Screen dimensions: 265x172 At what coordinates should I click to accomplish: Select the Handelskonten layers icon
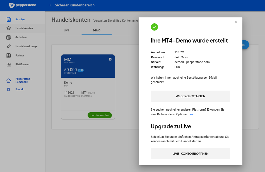coord(9,28)
